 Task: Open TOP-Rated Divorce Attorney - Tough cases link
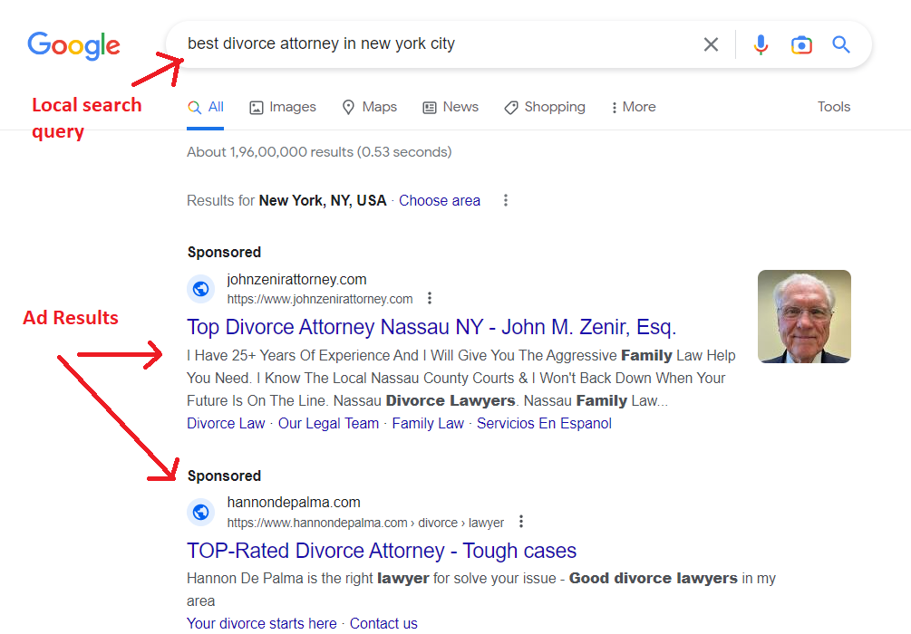(382, 551)
